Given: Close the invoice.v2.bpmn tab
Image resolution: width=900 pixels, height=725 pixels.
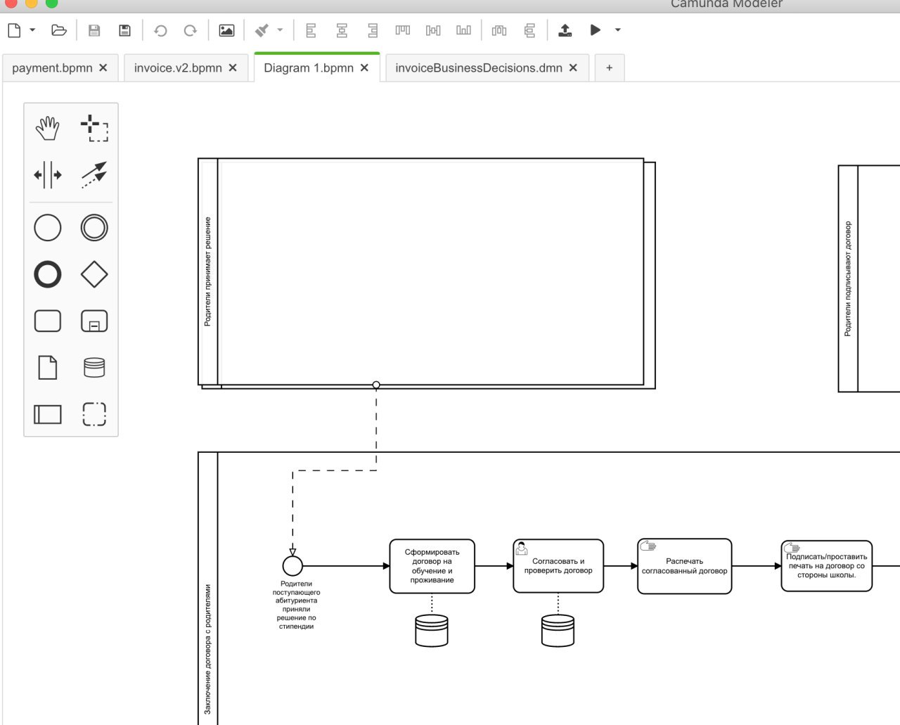Looking at the screenshot, I should coord(233,68).
